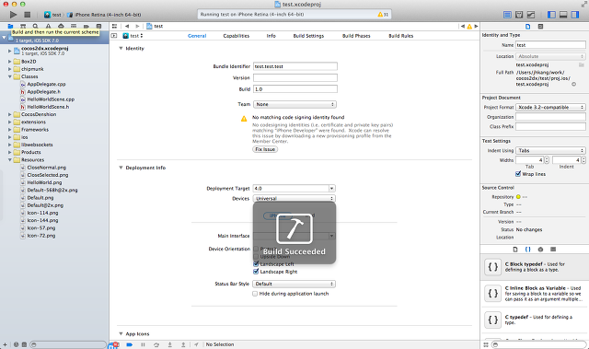Toggle the Wrap lines checkbox
Screen dimensions: 589x349
pyautogui.click(x=518, y=174)
